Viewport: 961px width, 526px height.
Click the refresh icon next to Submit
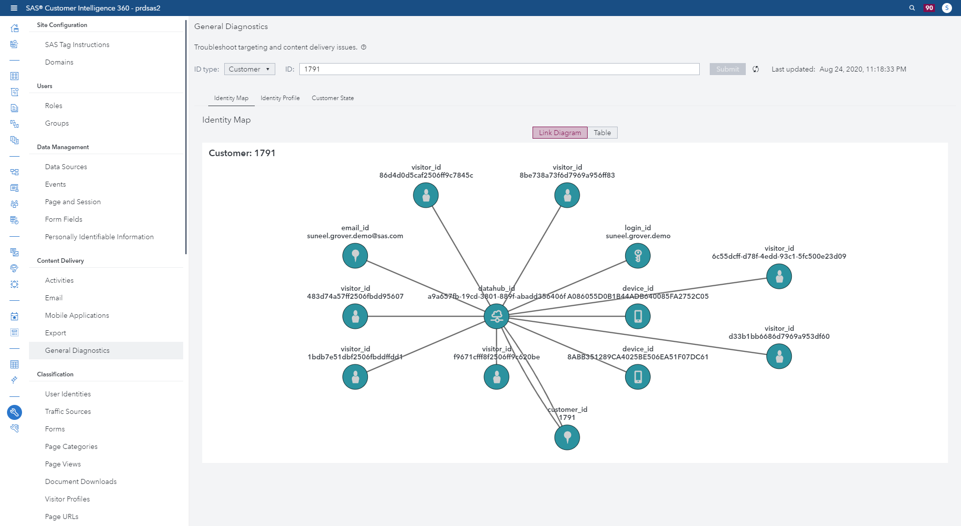click(x=756, y=69)
